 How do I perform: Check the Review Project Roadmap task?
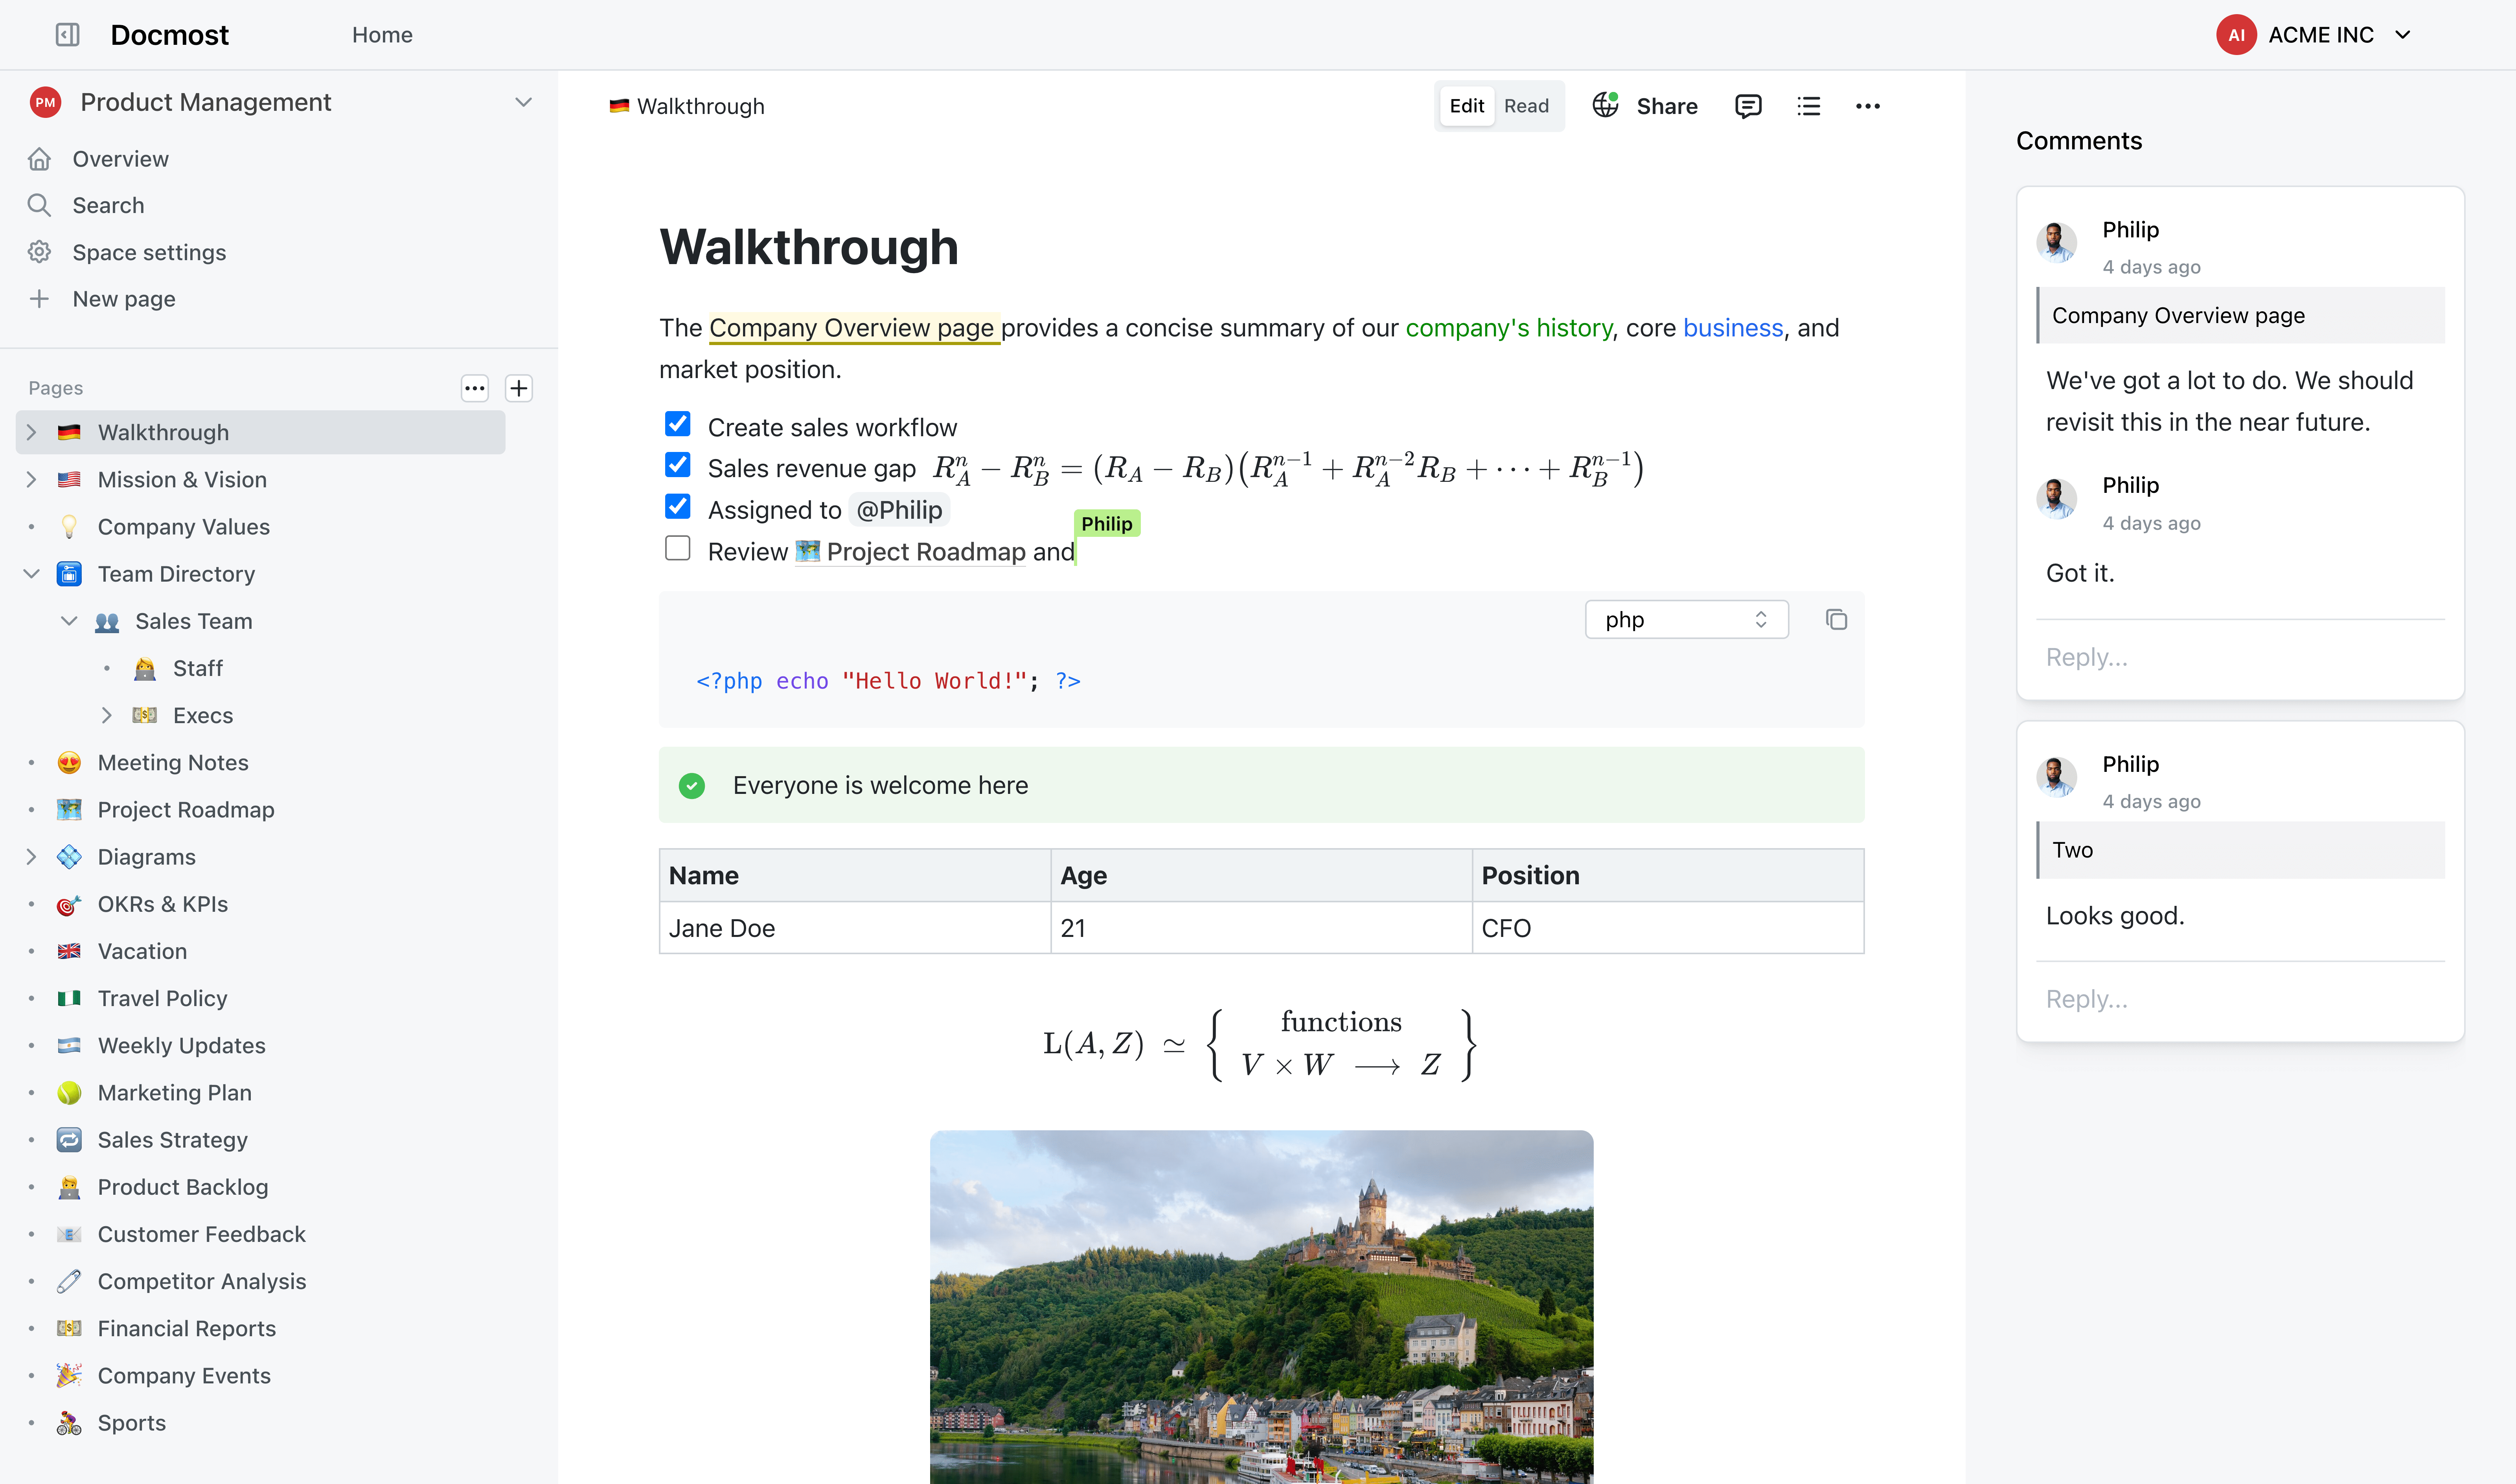click(x=678, y=548)
